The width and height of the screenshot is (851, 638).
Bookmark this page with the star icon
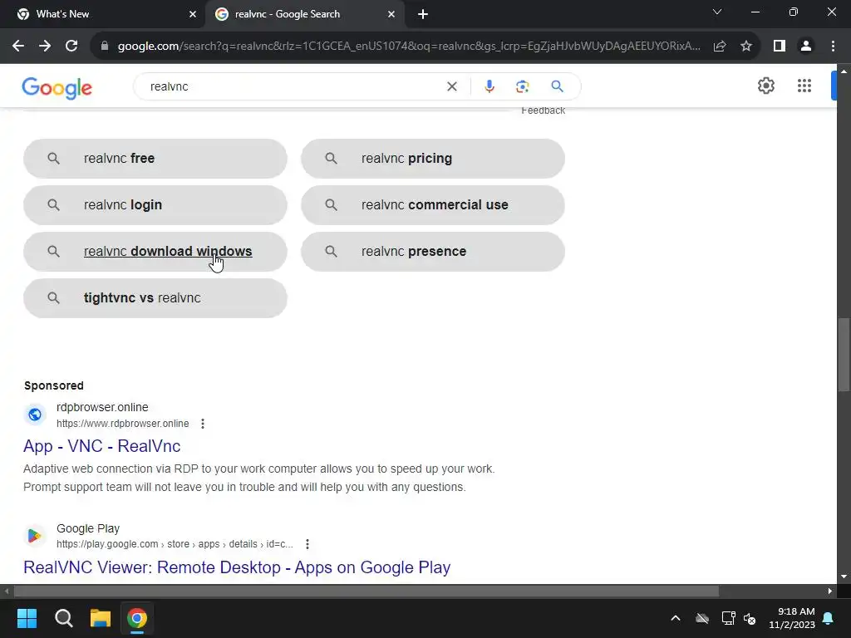point(746,47)
